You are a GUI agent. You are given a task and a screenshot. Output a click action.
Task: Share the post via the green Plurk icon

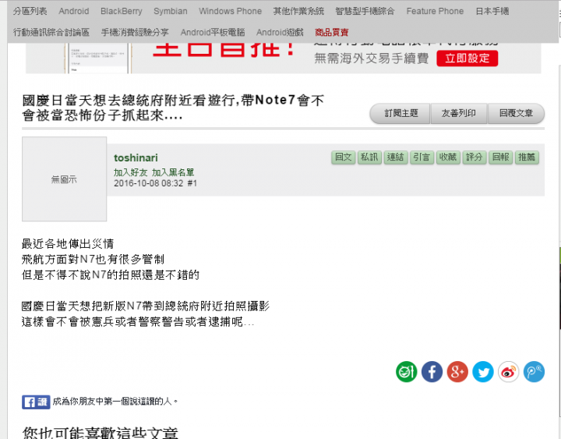(406, 372)
